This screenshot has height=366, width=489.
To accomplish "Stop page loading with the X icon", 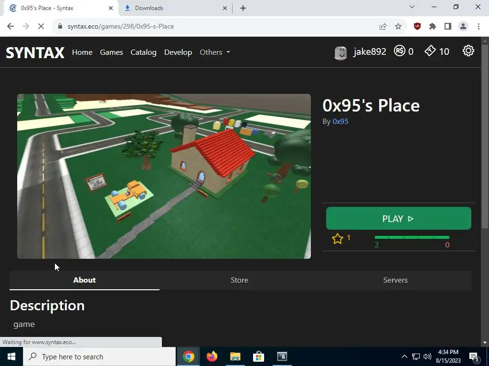I will click(x=41, y=27).
